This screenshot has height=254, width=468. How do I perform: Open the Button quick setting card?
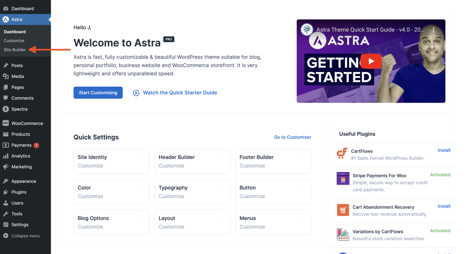pos(273,192)
